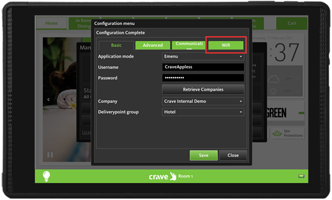Click the 'Room 1' label
The height and width of the screenshot is (200, 332).
185,176
